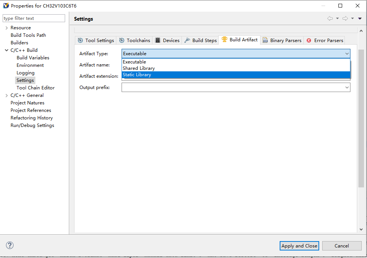Open the help question mark icon
367x258 pixels.
9,245
